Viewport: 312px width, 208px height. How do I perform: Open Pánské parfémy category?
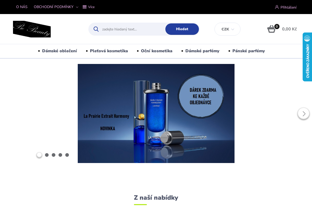tap(249, 51)
